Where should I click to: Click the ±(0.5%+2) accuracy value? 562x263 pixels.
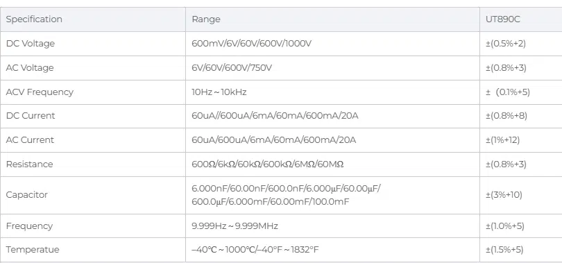[506, 44]
